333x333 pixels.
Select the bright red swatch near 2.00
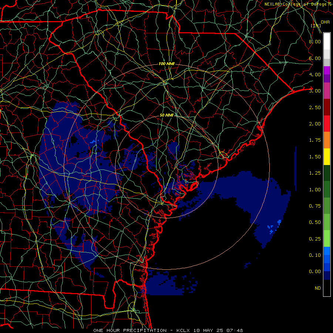[327, 124]
